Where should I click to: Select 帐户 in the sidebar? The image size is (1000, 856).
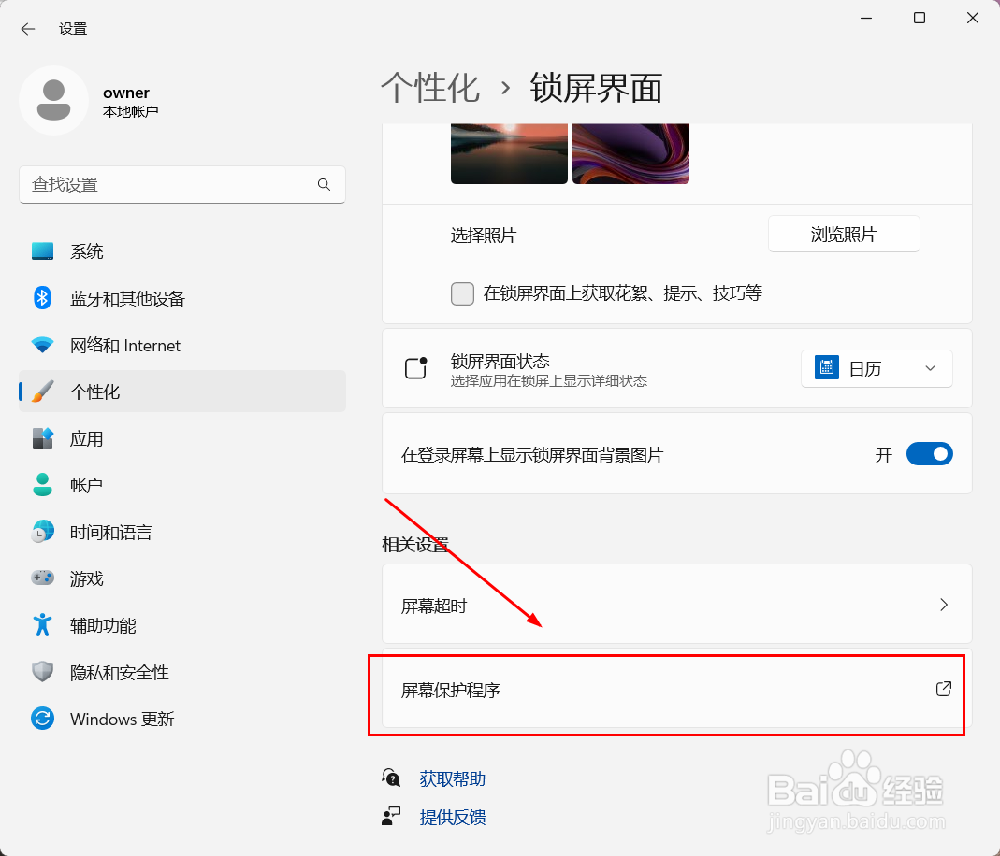click(86, 484)
